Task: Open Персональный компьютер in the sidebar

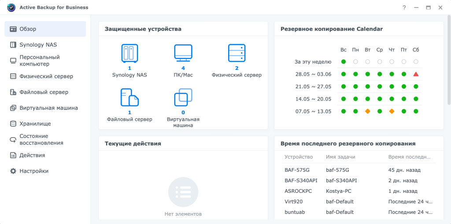Action: click(45, 61)
